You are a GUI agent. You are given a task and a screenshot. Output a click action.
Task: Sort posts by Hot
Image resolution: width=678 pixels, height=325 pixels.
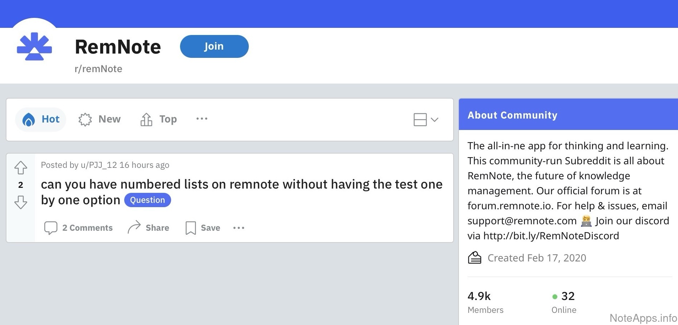[x=41, y=119]
